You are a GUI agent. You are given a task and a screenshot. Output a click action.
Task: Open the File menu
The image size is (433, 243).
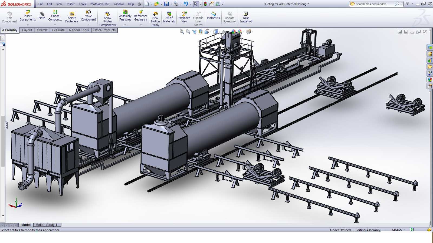click(x=41, y=4)
